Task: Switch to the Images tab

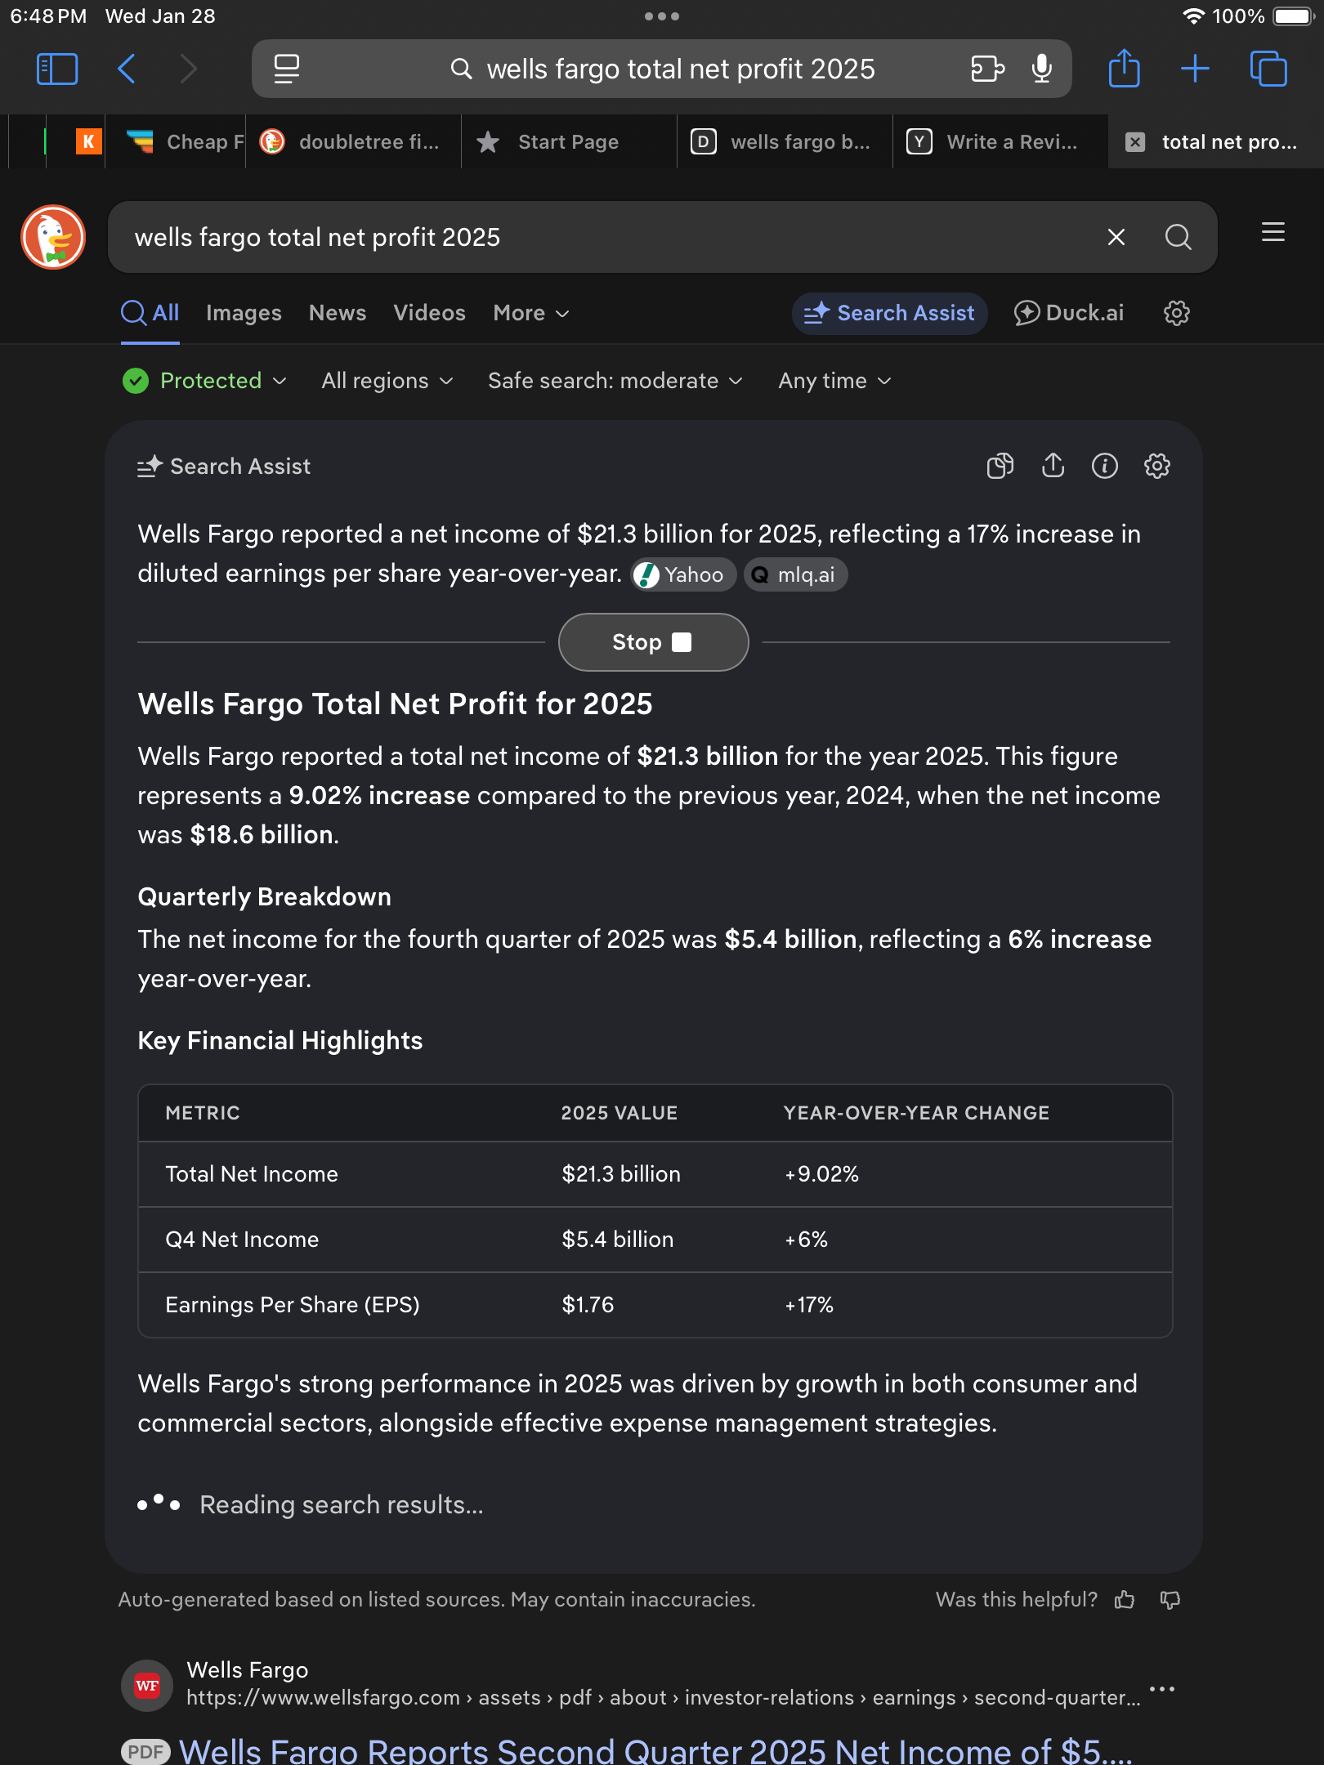Action: 244,313
